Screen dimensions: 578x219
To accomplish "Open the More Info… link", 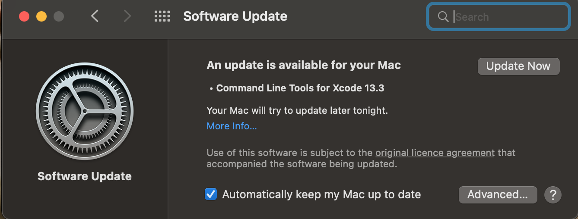I will [232, 126].
